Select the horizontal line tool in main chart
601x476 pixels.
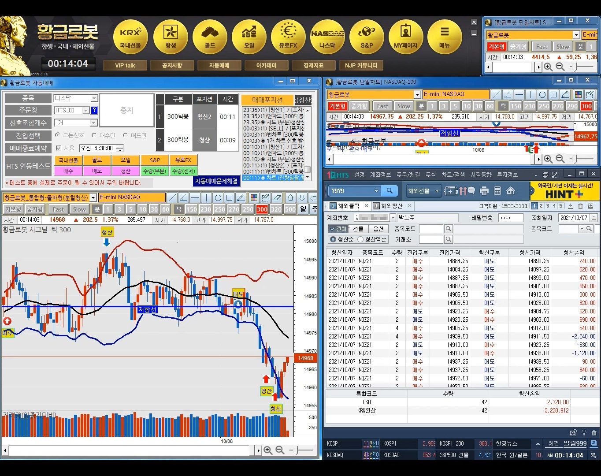[195, 197]
